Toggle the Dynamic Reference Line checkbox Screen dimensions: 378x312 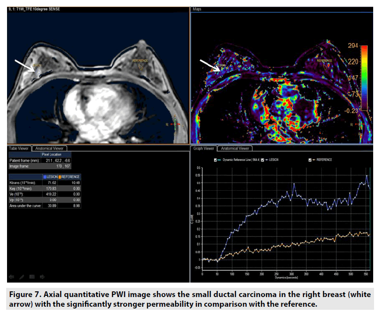(215, 160)
